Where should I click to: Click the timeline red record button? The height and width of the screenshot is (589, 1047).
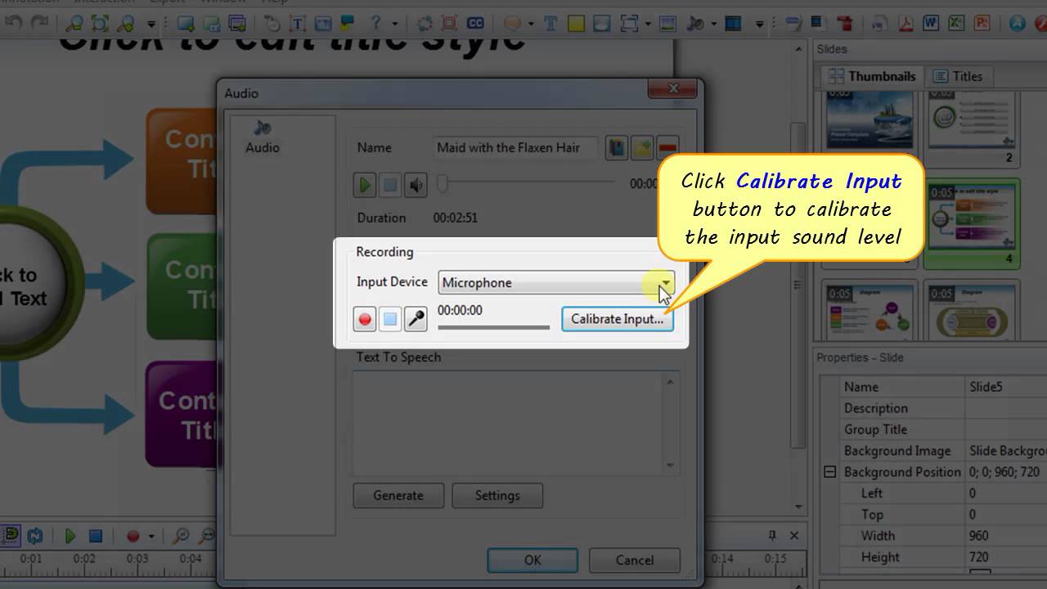133,537
